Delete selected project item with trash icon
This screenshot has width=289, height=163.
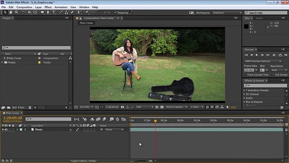coord(30,107)
